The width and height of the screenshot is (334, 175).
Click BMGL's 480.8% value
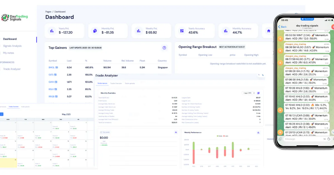[89, 67]
